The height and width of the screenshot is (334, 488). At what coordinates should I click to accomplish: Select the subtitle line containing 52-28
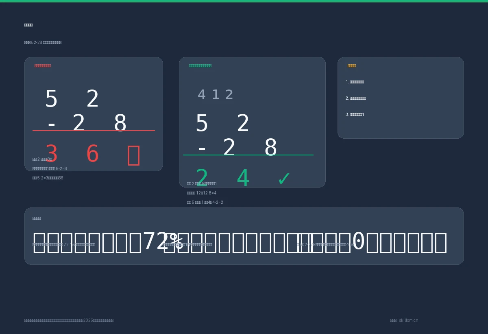pyautogui.click(x=43, y=42)
